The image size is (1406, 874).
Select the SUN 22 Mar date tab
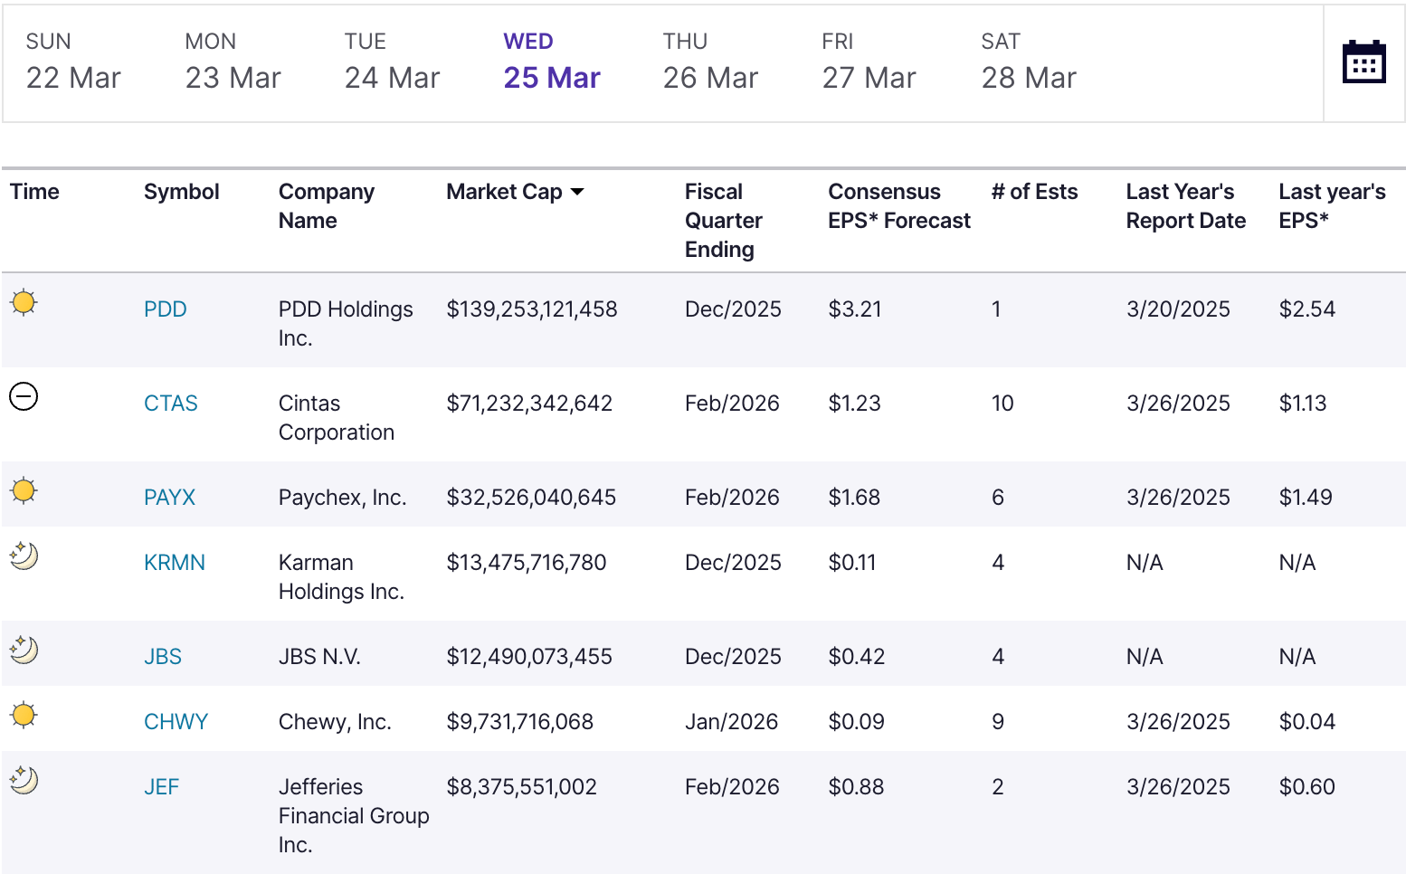73,62
